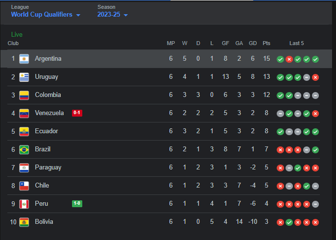This screenshot has width=336, height=240.
Task: Click Peru's gray draw icon in Last 5
Action: click(x=315, y=204)
